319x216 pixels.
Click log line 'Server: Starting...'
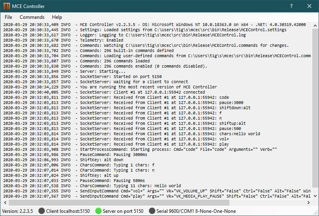[x=64, y=71]
